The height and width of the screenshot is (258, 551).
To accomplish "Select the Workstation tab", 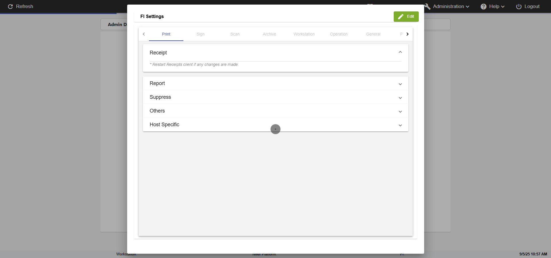I will click(x=304, y=34).
